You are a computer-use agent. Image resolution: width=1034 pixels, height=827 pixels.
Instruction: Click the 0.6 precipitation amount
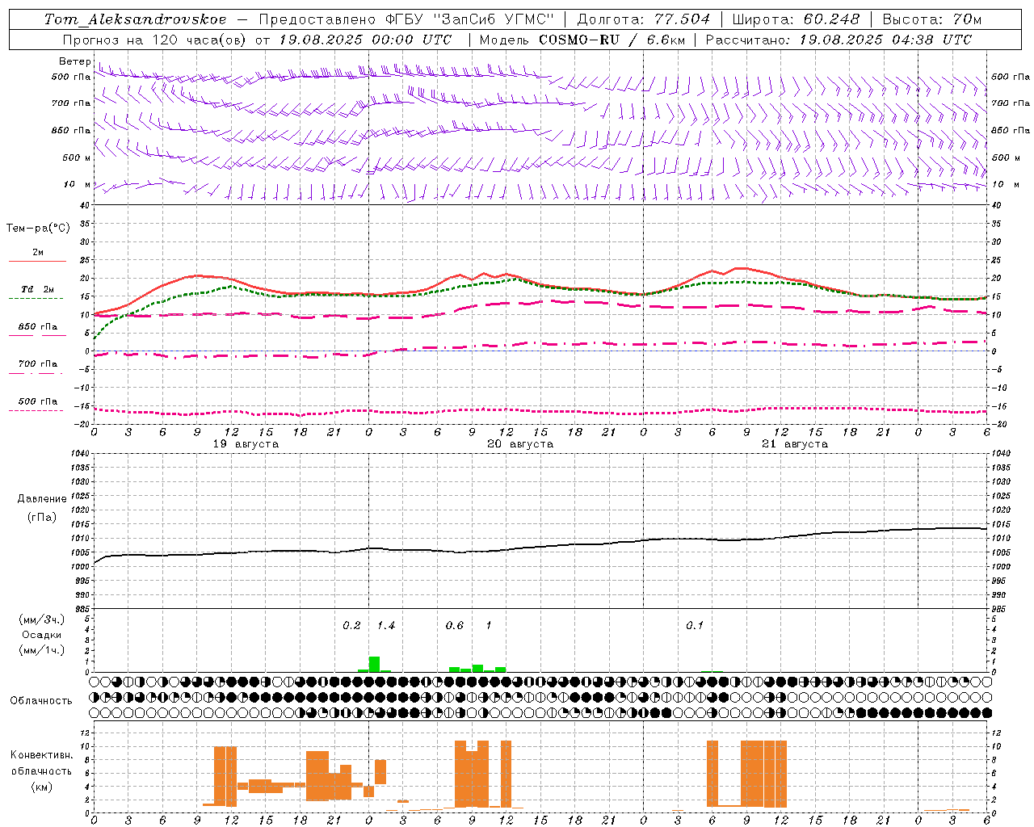[455, 626]
